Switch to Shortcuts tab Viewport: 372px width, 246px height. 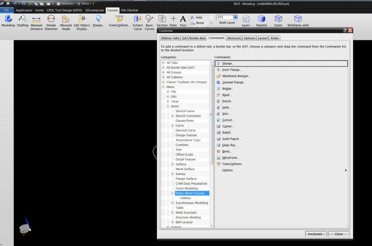click(234, 38)
